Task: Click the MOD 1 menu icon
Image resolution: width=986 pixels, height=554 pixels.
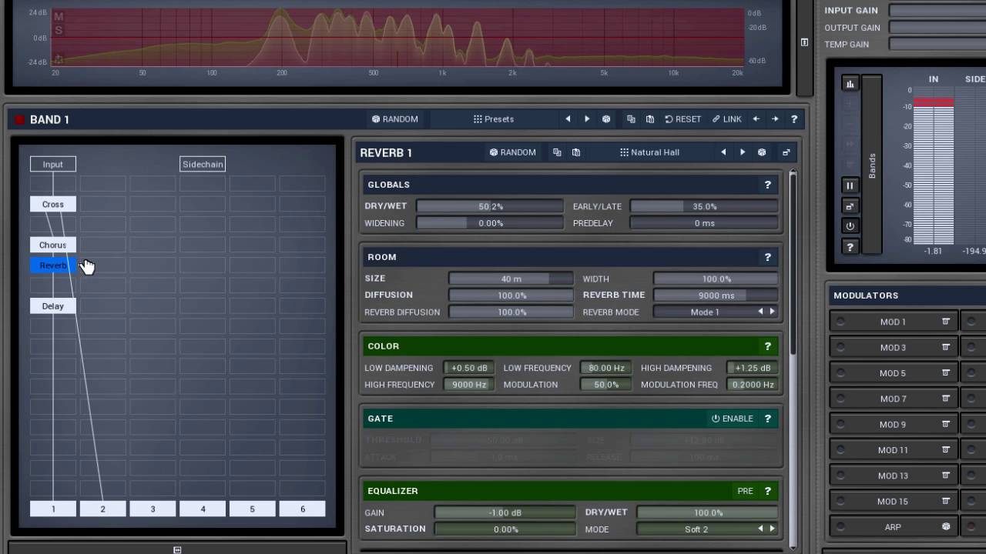Action: [946, 322]
